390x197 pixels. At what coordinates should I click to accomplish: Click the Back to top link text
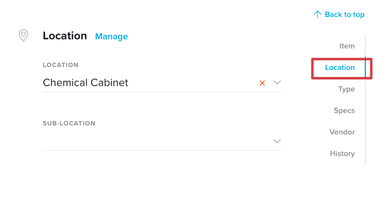click(344, 14)
